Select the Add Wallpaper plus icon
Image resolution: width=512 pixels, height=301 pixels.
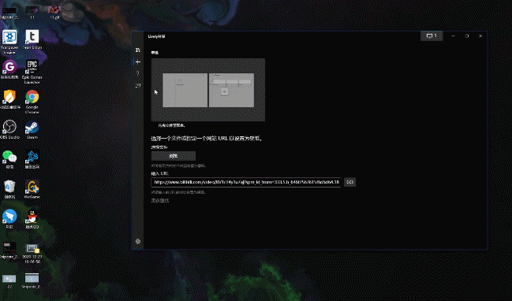[x=138, y=62]
